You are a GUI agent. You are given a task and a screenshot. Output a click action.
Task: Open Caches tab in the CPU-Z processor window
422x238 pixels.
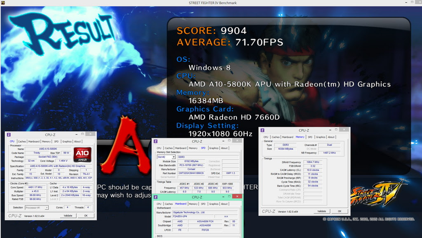pos(22,142)
